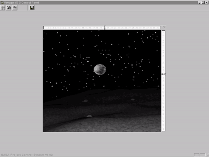Image resolution: width=209 pixels, height=157 pixels.
Task: Click the navigation crosshair toolbar icon
Action: click(x=3, y=8)
